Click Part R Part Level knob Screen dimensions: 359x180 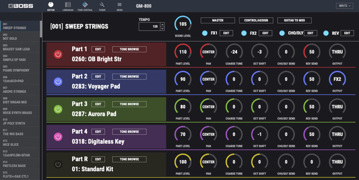pos(183,162)
